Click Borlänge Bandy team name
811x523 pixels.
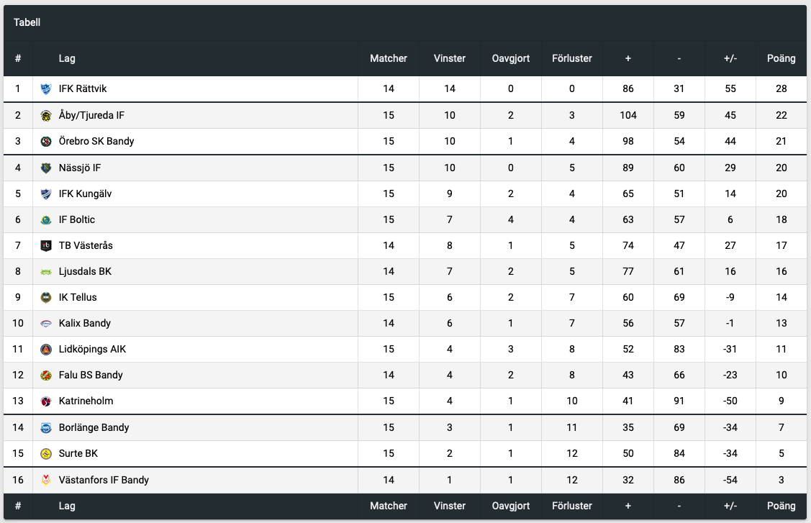[x=94, y=428]
